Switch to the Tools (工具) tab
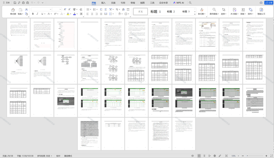The height and width of the screenshot is (158, 274). 152,3
